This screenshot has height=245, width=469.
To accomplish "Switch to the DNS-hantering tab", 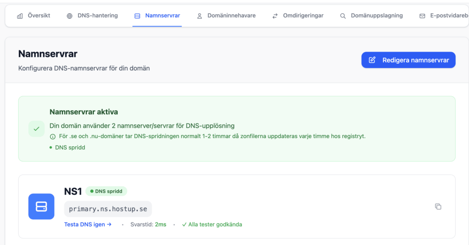I will 98,16.
